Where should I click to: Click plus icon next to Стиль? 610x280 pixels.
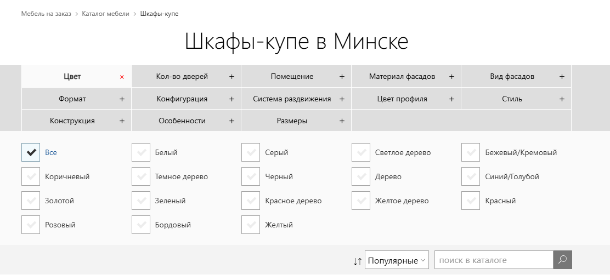point(562,99)
